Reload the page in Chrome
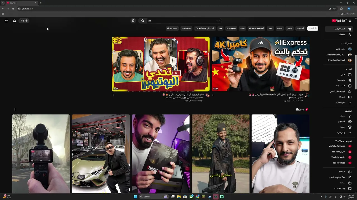357x200 pixels. (13, 9)
